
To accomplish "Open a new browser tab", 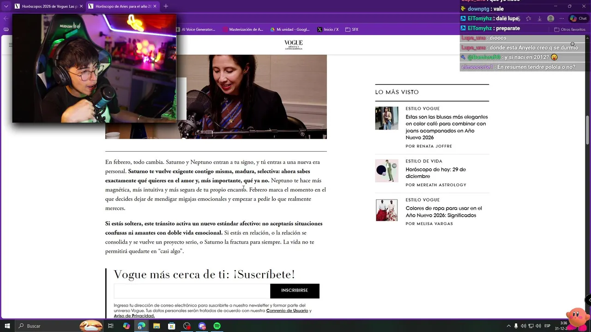I will pos(166,6).
